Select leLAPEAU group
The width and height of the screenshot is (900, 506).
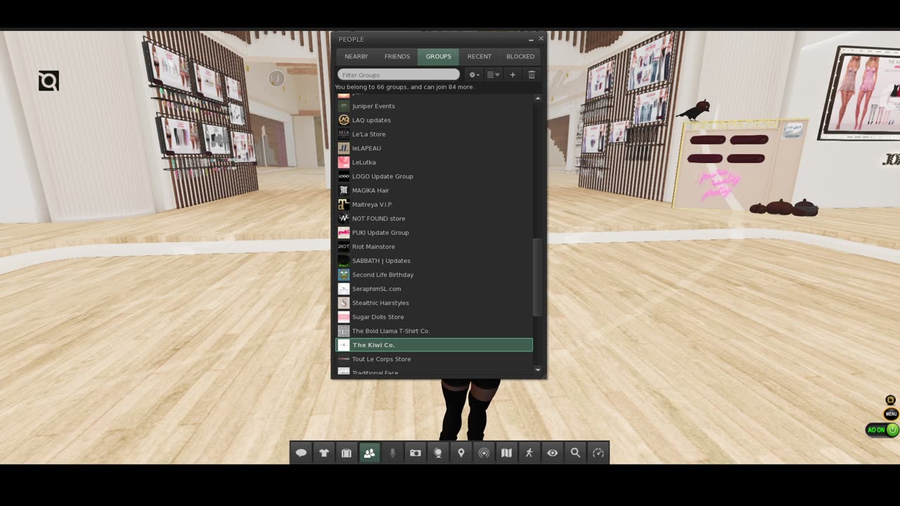coord(434,148)
